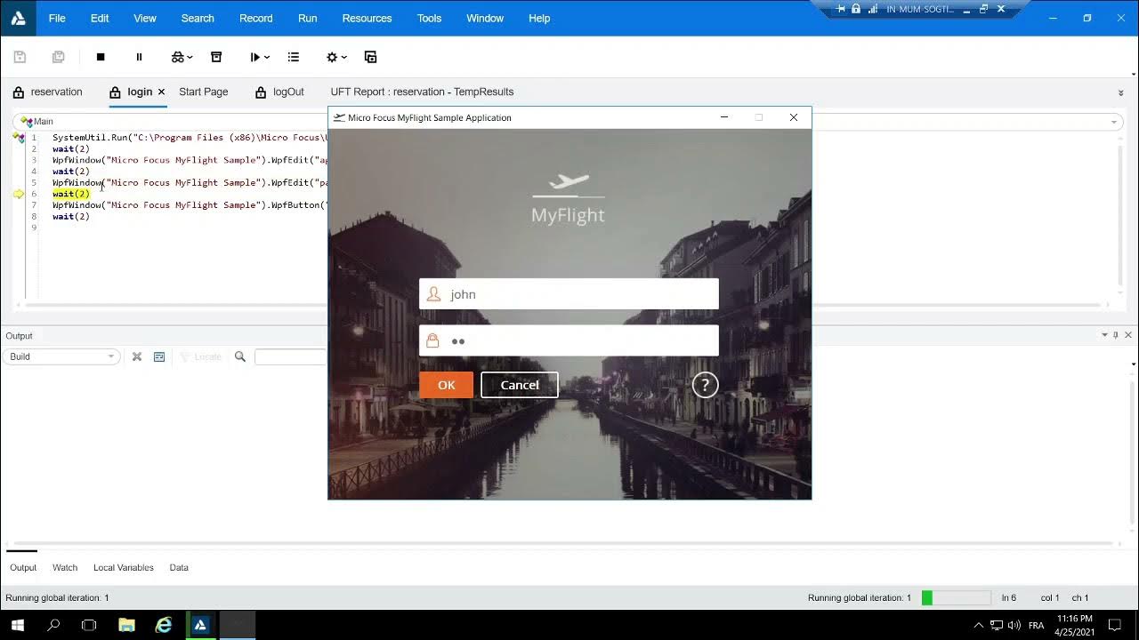
Task: Click the password field in MyFlight
Action: [569, 340]
